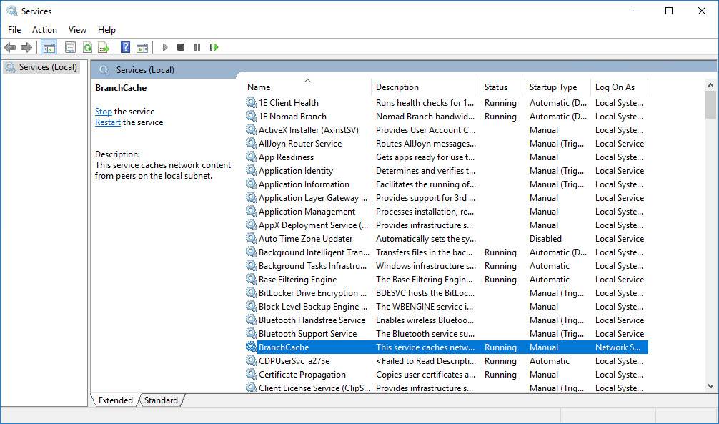Switch to the Standard tab
This screenshot has height=424, width=719.
(x=161, y=400)
